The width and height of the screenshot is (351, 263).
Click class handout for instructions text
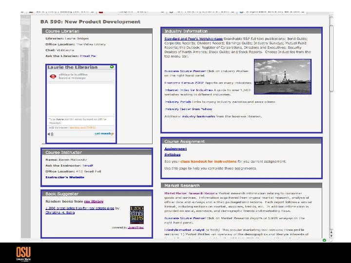[x=209, y=161]
